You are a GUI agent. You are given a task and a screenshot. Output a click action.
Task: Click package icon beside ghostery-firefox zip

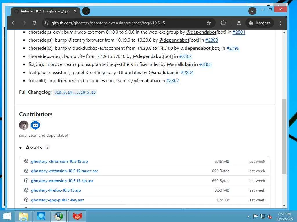(x=26, y=190)
